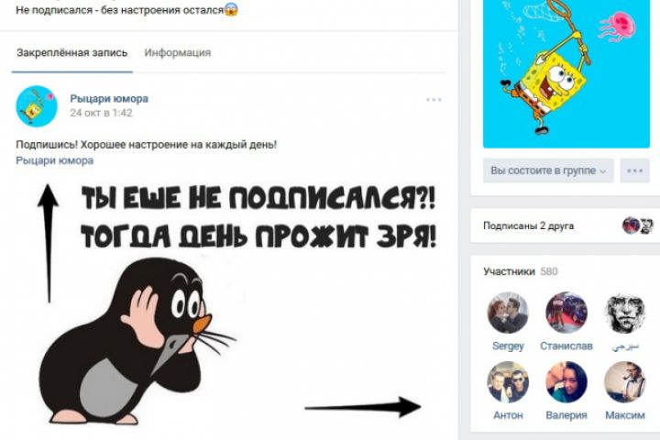Click the subscribed friends' avatars
The width and height of the screenshot is (660, 440).
coord(638,225)
